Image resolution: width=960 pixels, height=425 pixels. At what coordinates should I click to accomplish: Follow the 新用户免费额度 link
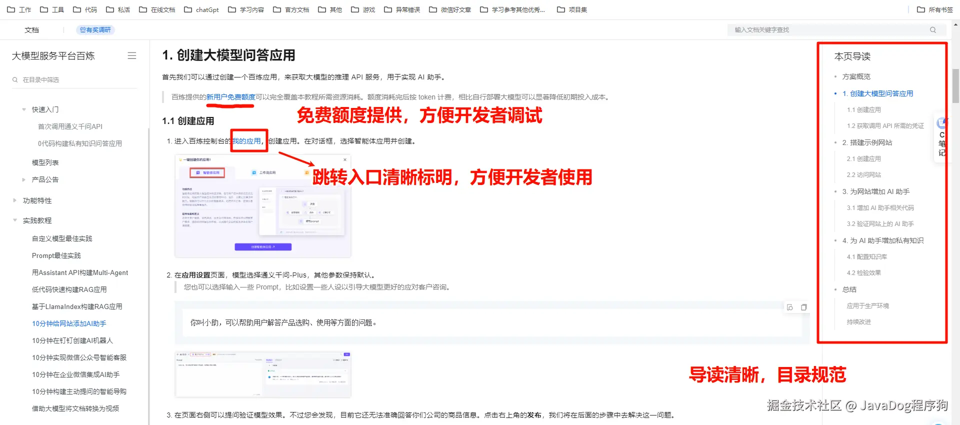230,97
